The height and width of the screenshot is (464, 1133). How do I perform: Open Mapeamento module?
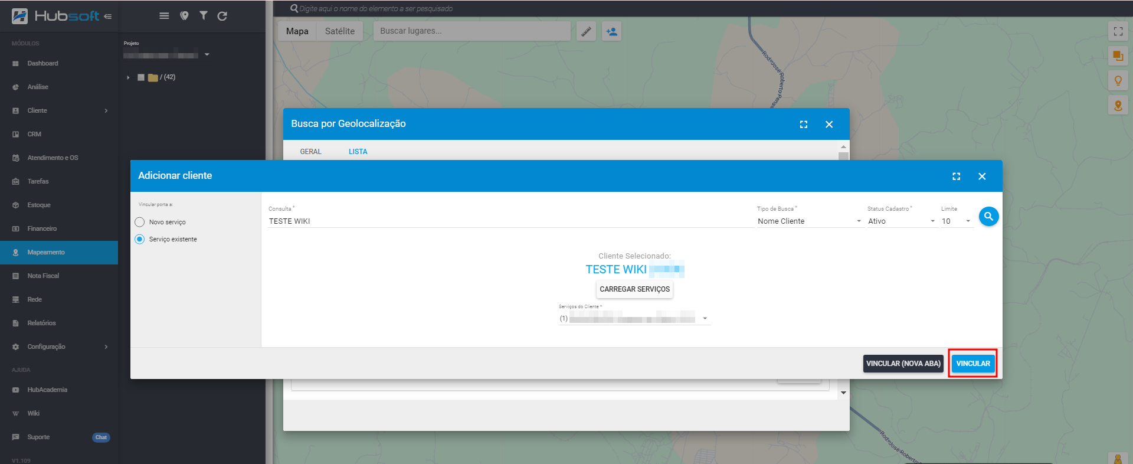coord(59,252)
